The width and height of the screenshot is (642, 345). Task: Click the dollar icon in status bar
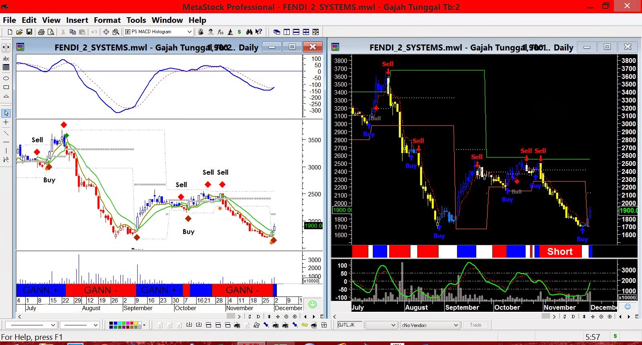(x=615, y=336)
